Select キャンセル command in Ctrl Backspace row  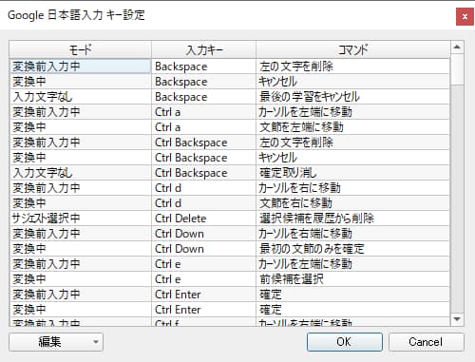(x=352, y=158)
